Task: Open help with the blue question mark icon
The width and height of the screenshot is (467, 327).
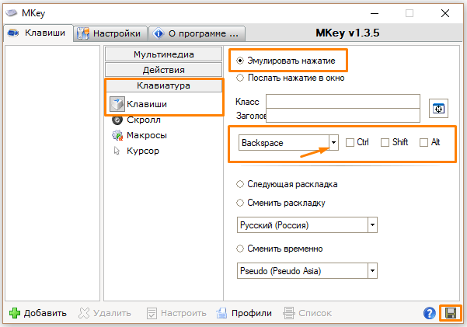Action: pos(430,313)
